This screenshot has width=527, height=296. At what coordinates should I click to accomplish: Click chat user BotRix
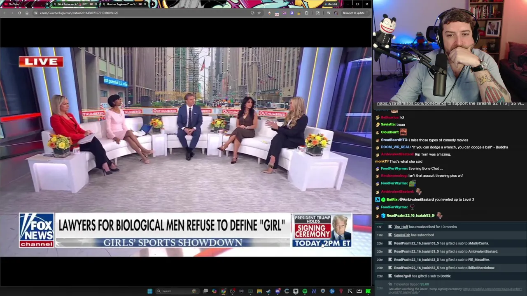(392, 199)
